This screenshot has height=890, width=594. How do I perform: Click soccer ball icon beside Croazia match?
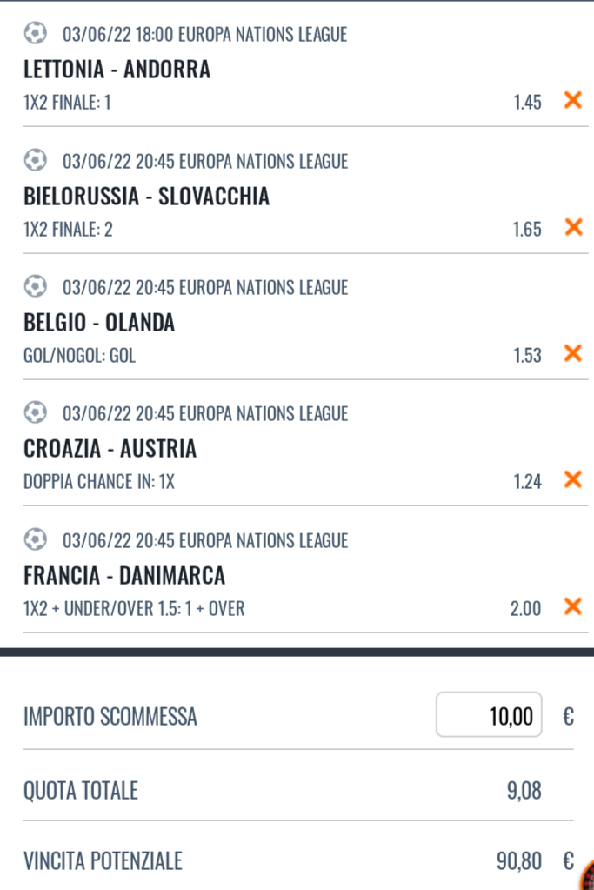pos(35,412)
